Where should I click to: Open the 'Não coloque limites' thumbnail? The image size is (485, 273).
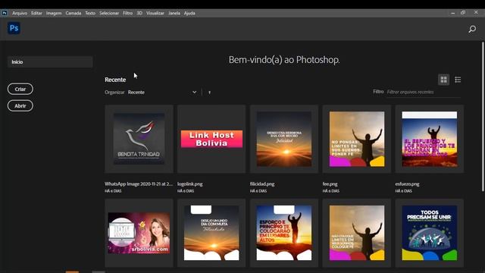tap(357, 233)
